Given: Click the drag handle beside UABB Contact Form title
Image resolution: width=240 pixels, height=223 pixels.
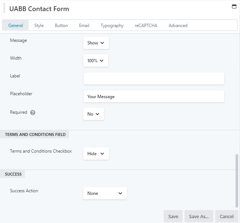Looking at the screenshot, I should click(3, 9).
